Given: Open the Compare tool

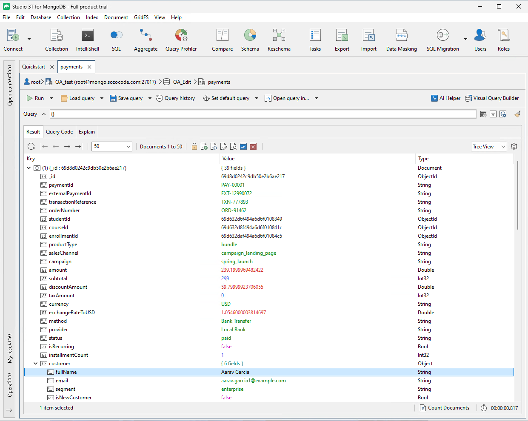Looking at the screenshot, I should tap(223, 40).
